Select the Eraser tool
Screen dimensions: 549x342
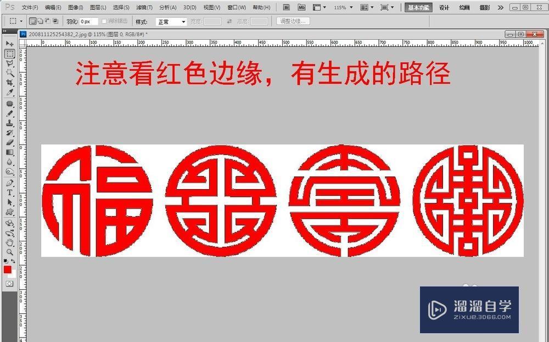(x=9, y=142)
